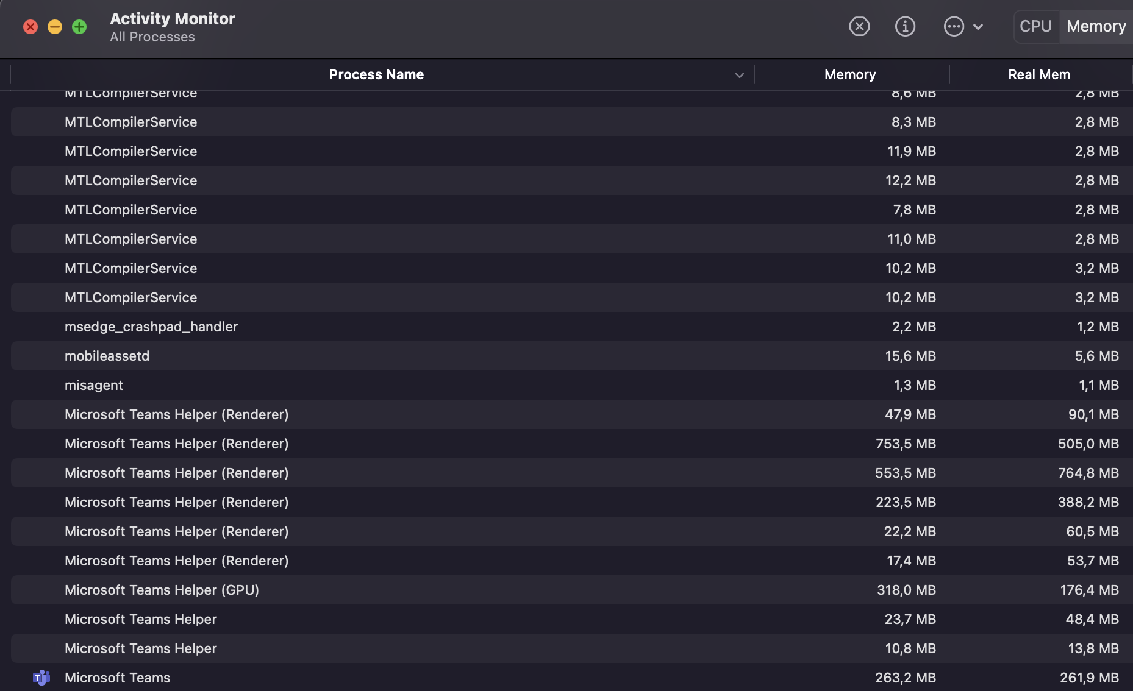1133x691 pixels.
Task: Sort by Process Name column header
Action: click(x=376, y=74)
